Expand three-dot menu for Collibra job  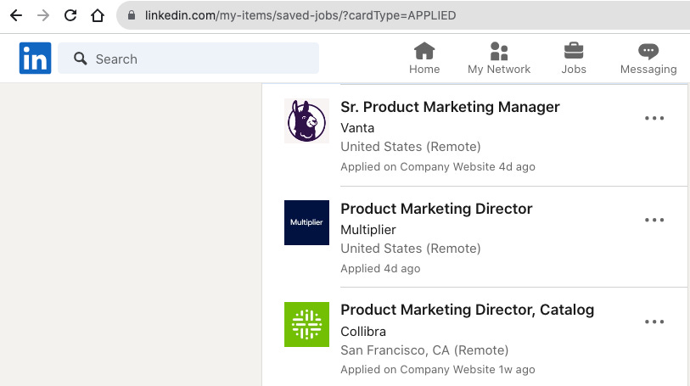click(654, 322)
